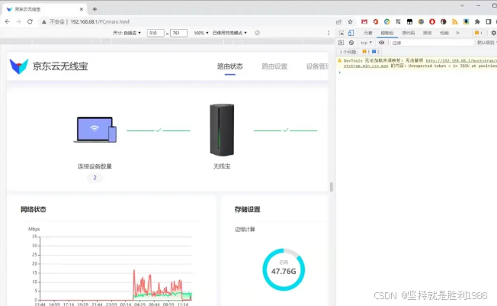This screenshot has width=497, height=306.
Task: Open the default log levels dropdown
Action: click(x=487, y=43)
